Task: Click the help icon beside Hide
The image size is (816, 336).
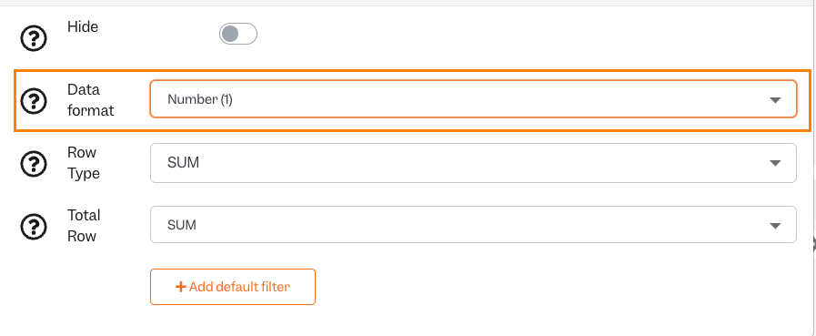Action: pos(34,38)
